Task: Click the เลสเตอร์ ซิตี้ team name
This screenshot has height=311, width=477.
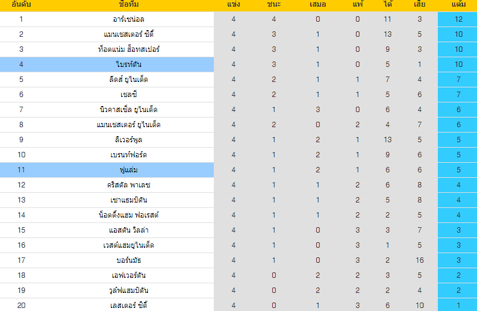Action: pos(129,305)
